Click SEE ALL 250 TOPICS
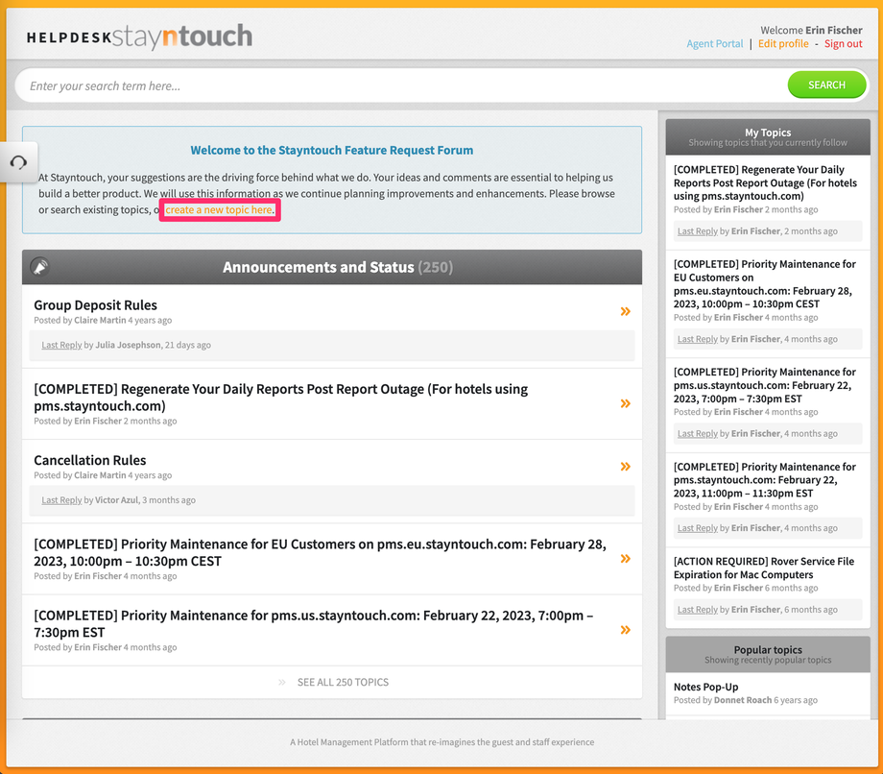This screenshot has width=883, height=774. pyautogui.click(x=343, y=682)
